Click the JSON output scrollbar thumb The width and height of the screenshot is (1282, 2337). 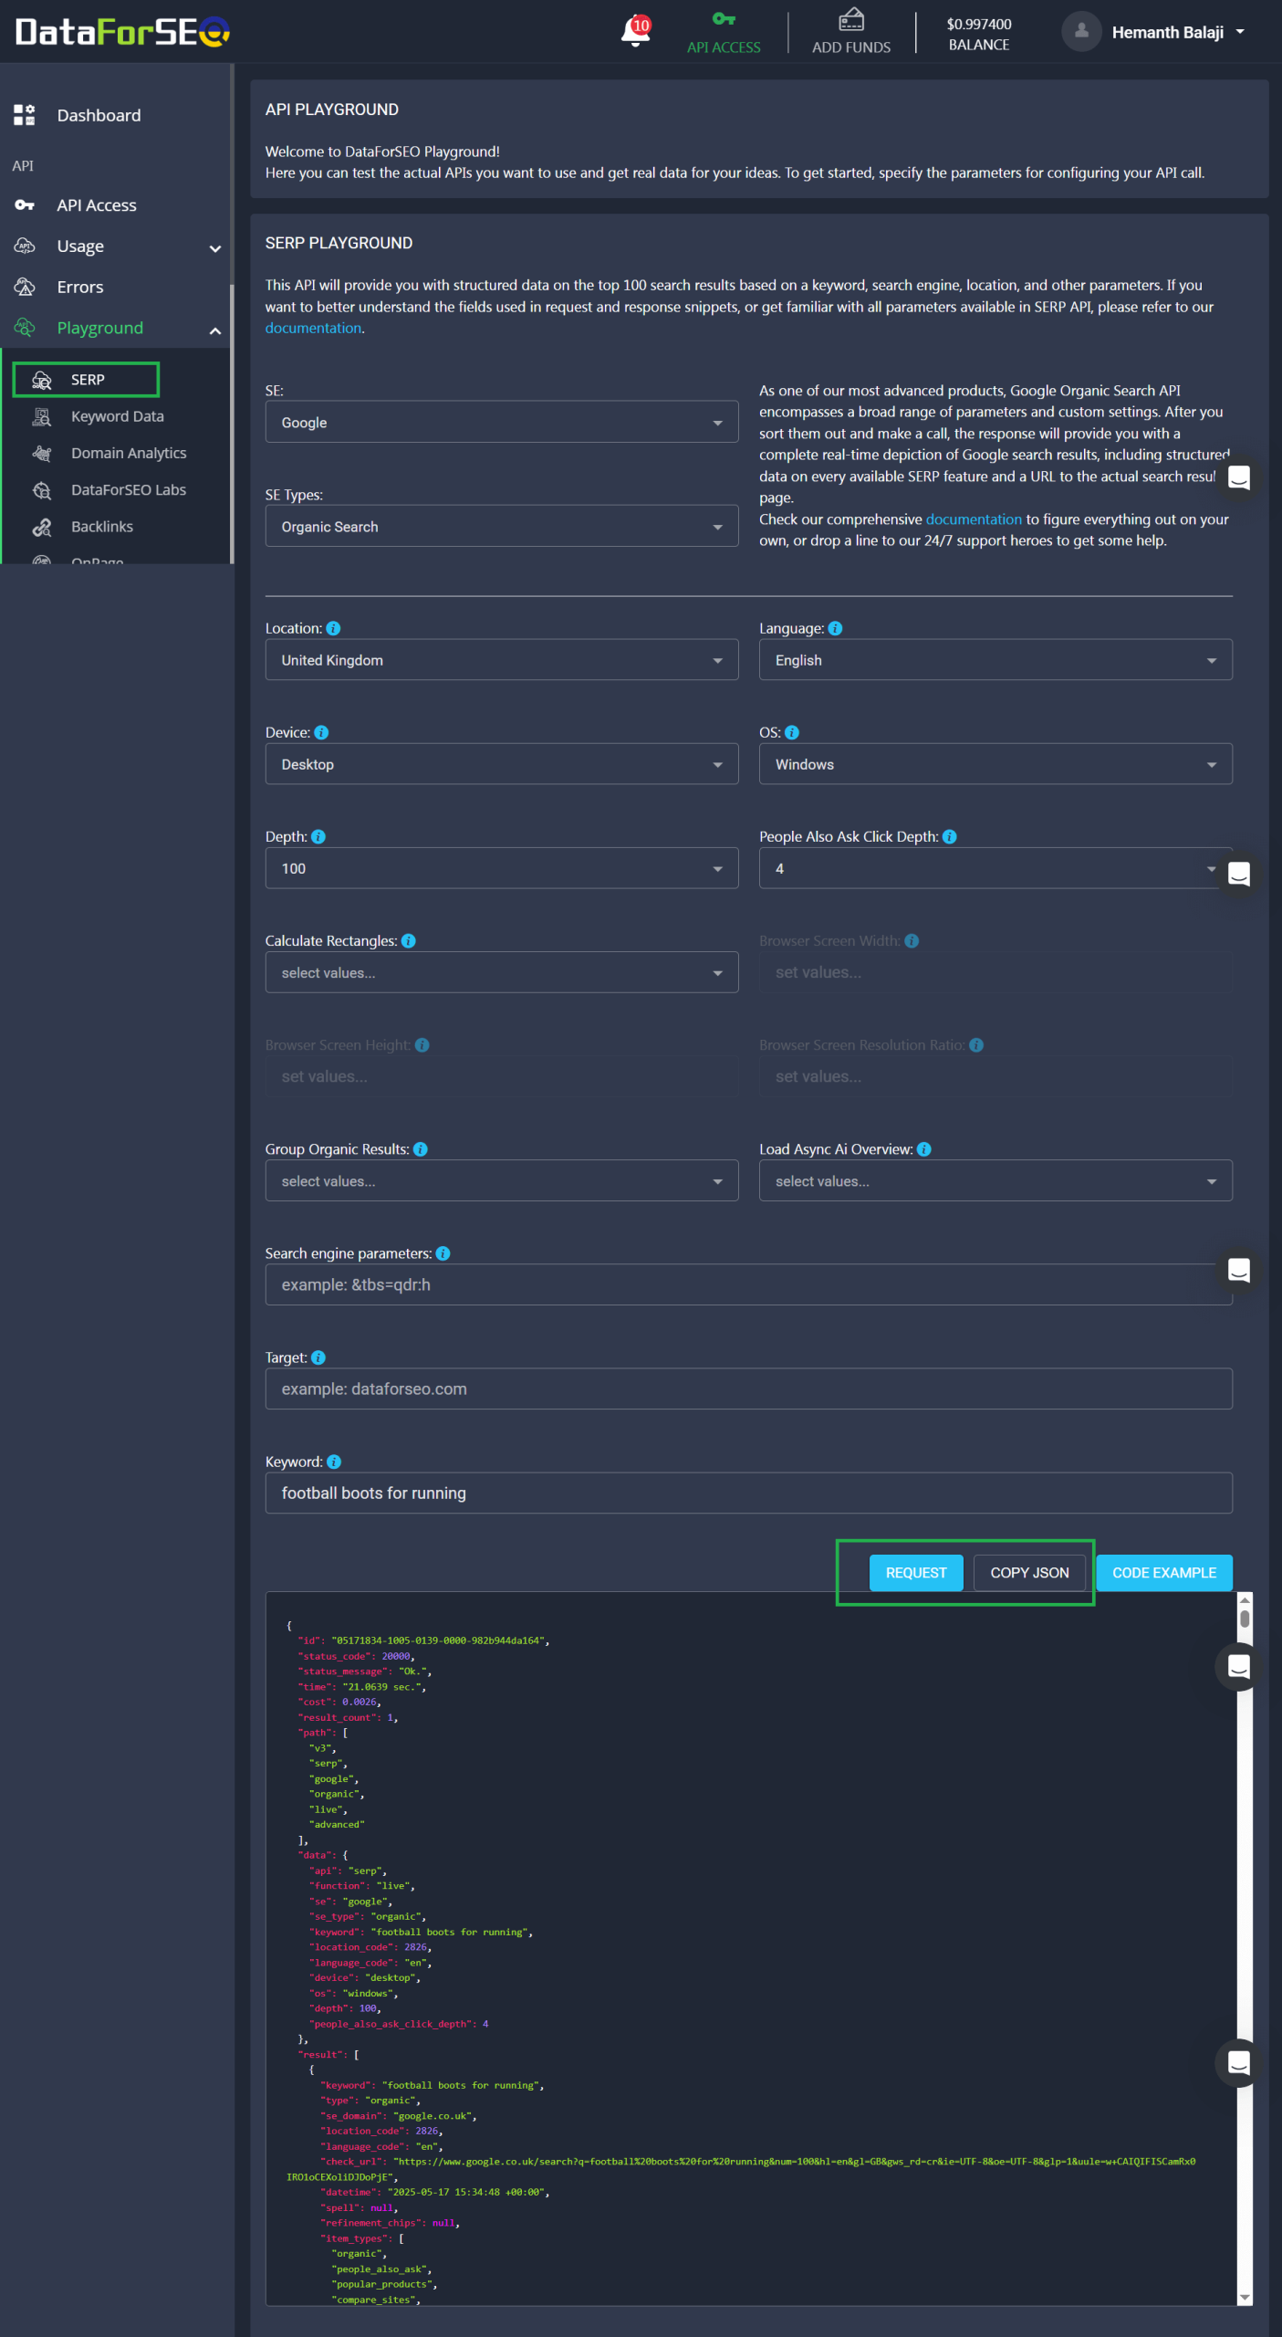(x=1245, y=1620)
